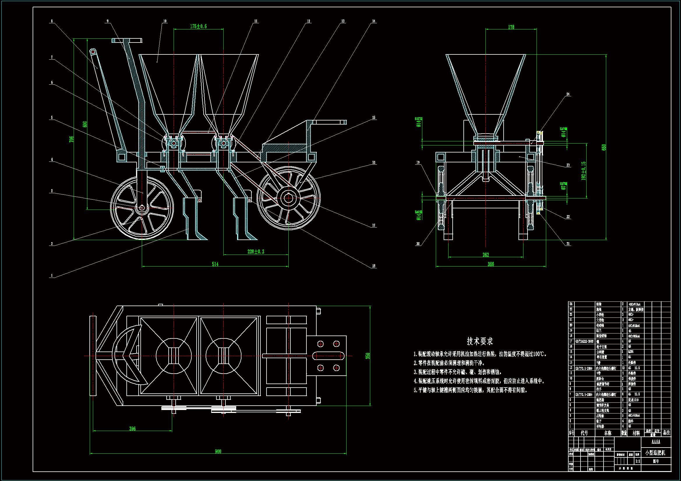Image resolution: width=681 pixels, height=481 pixels.
Task: Click the 技术要求 heading text
Action: (x=480, y=341)
